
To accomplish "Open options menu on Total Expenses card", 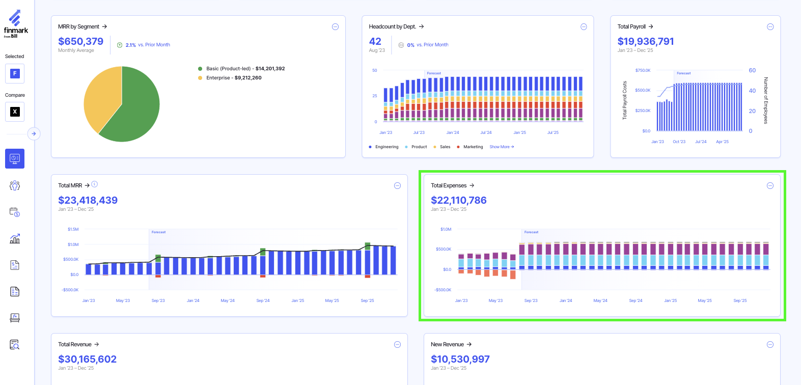I will pos(770,186).
